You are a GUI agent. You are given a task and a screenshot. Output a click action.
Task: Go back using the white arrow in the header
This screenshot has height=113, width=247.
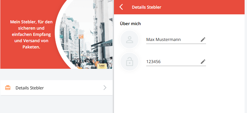coord(121,7)
